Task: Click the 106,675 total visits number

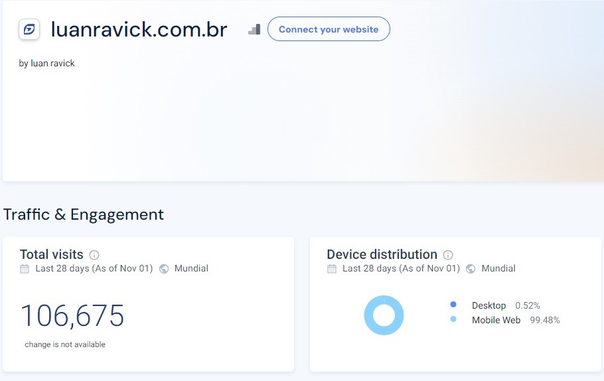Action: [72, 316]
